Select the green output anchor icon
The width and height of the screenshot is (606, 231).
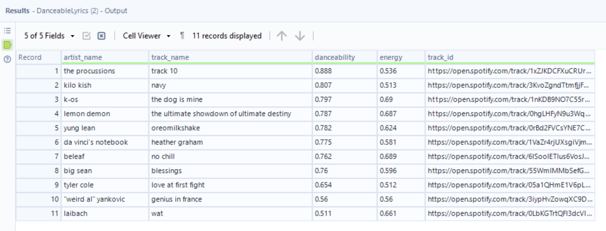[7, 44]
